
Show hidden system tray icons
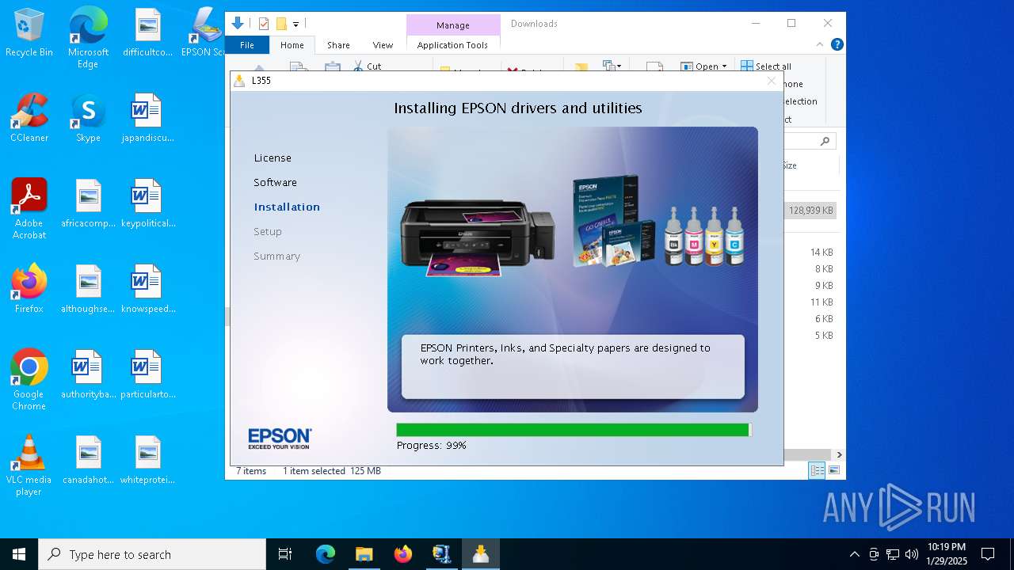(854, 554)
